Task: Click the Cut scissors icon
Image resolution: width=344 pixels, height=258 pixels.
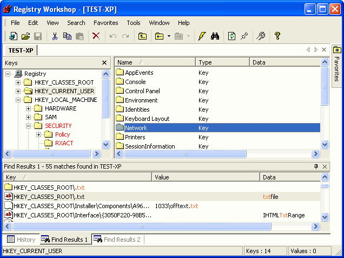Action: pyautogui.click(x=55, y=36)
